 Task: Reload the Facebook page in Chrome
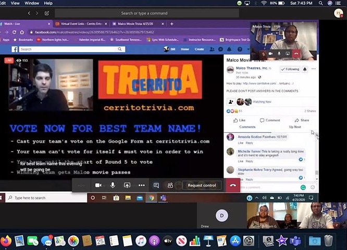click(15, 32)
